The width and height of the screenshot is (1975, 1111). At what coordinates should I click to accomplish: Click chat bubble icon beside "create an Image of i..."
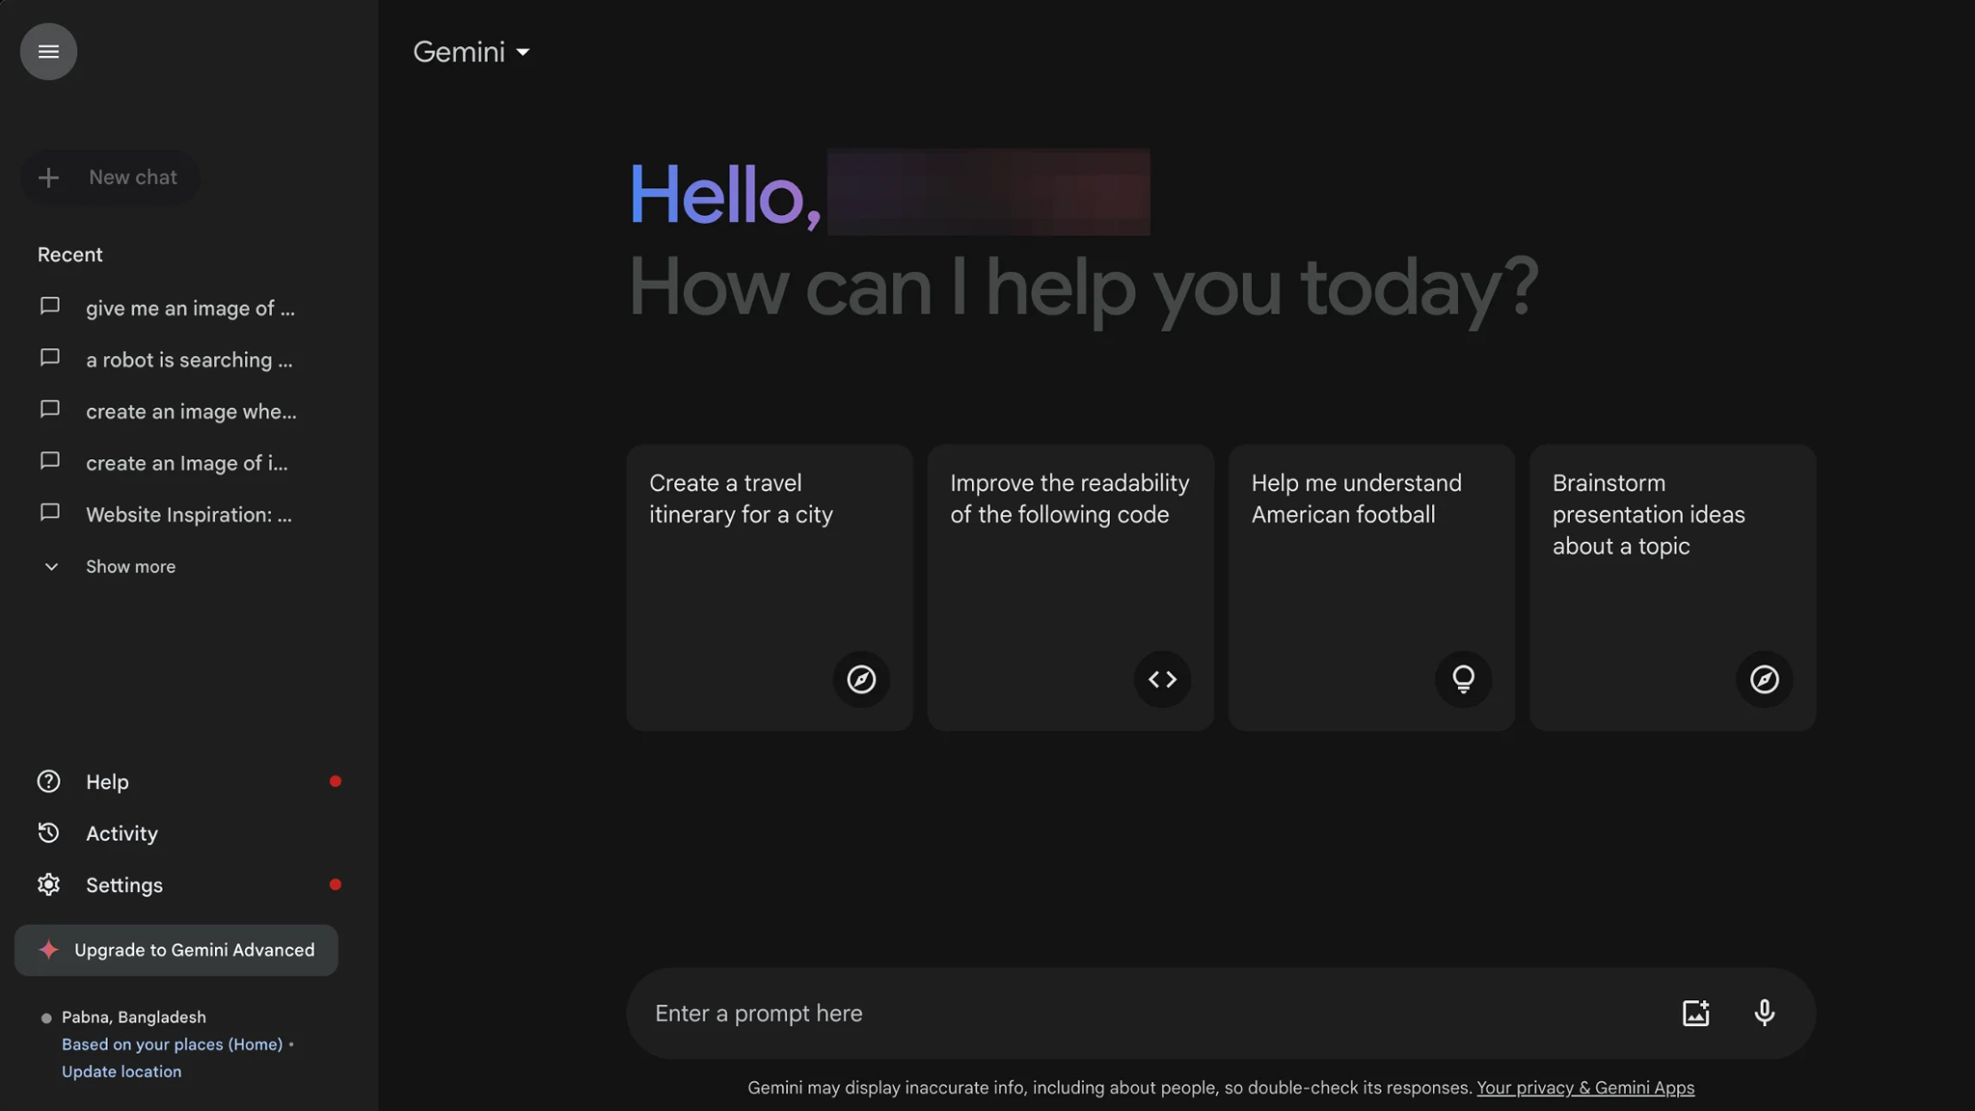pyautogui.click(x=50, y=461)
